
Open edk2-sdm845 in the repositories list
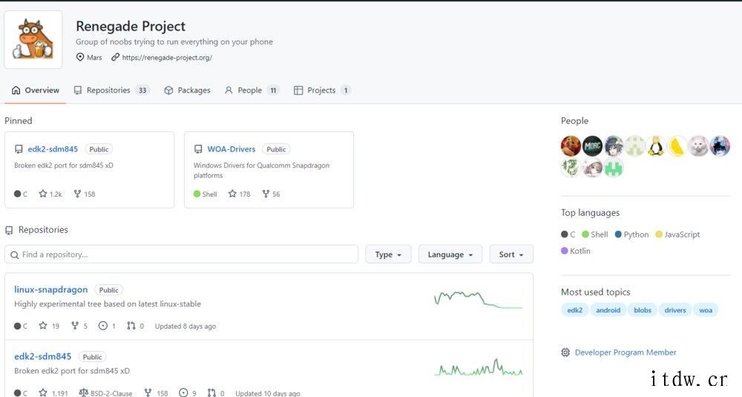click(x=42, y=356)
